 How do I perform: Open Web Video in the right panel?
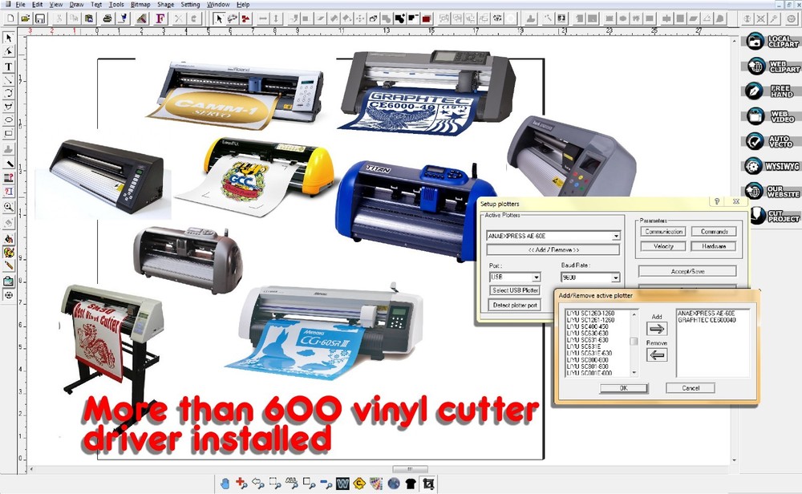point(772,116)
